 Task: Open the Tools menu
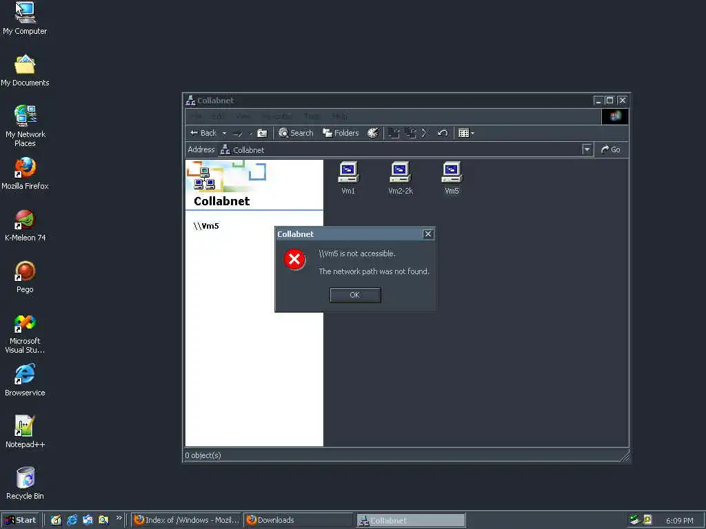pos(312,116)
